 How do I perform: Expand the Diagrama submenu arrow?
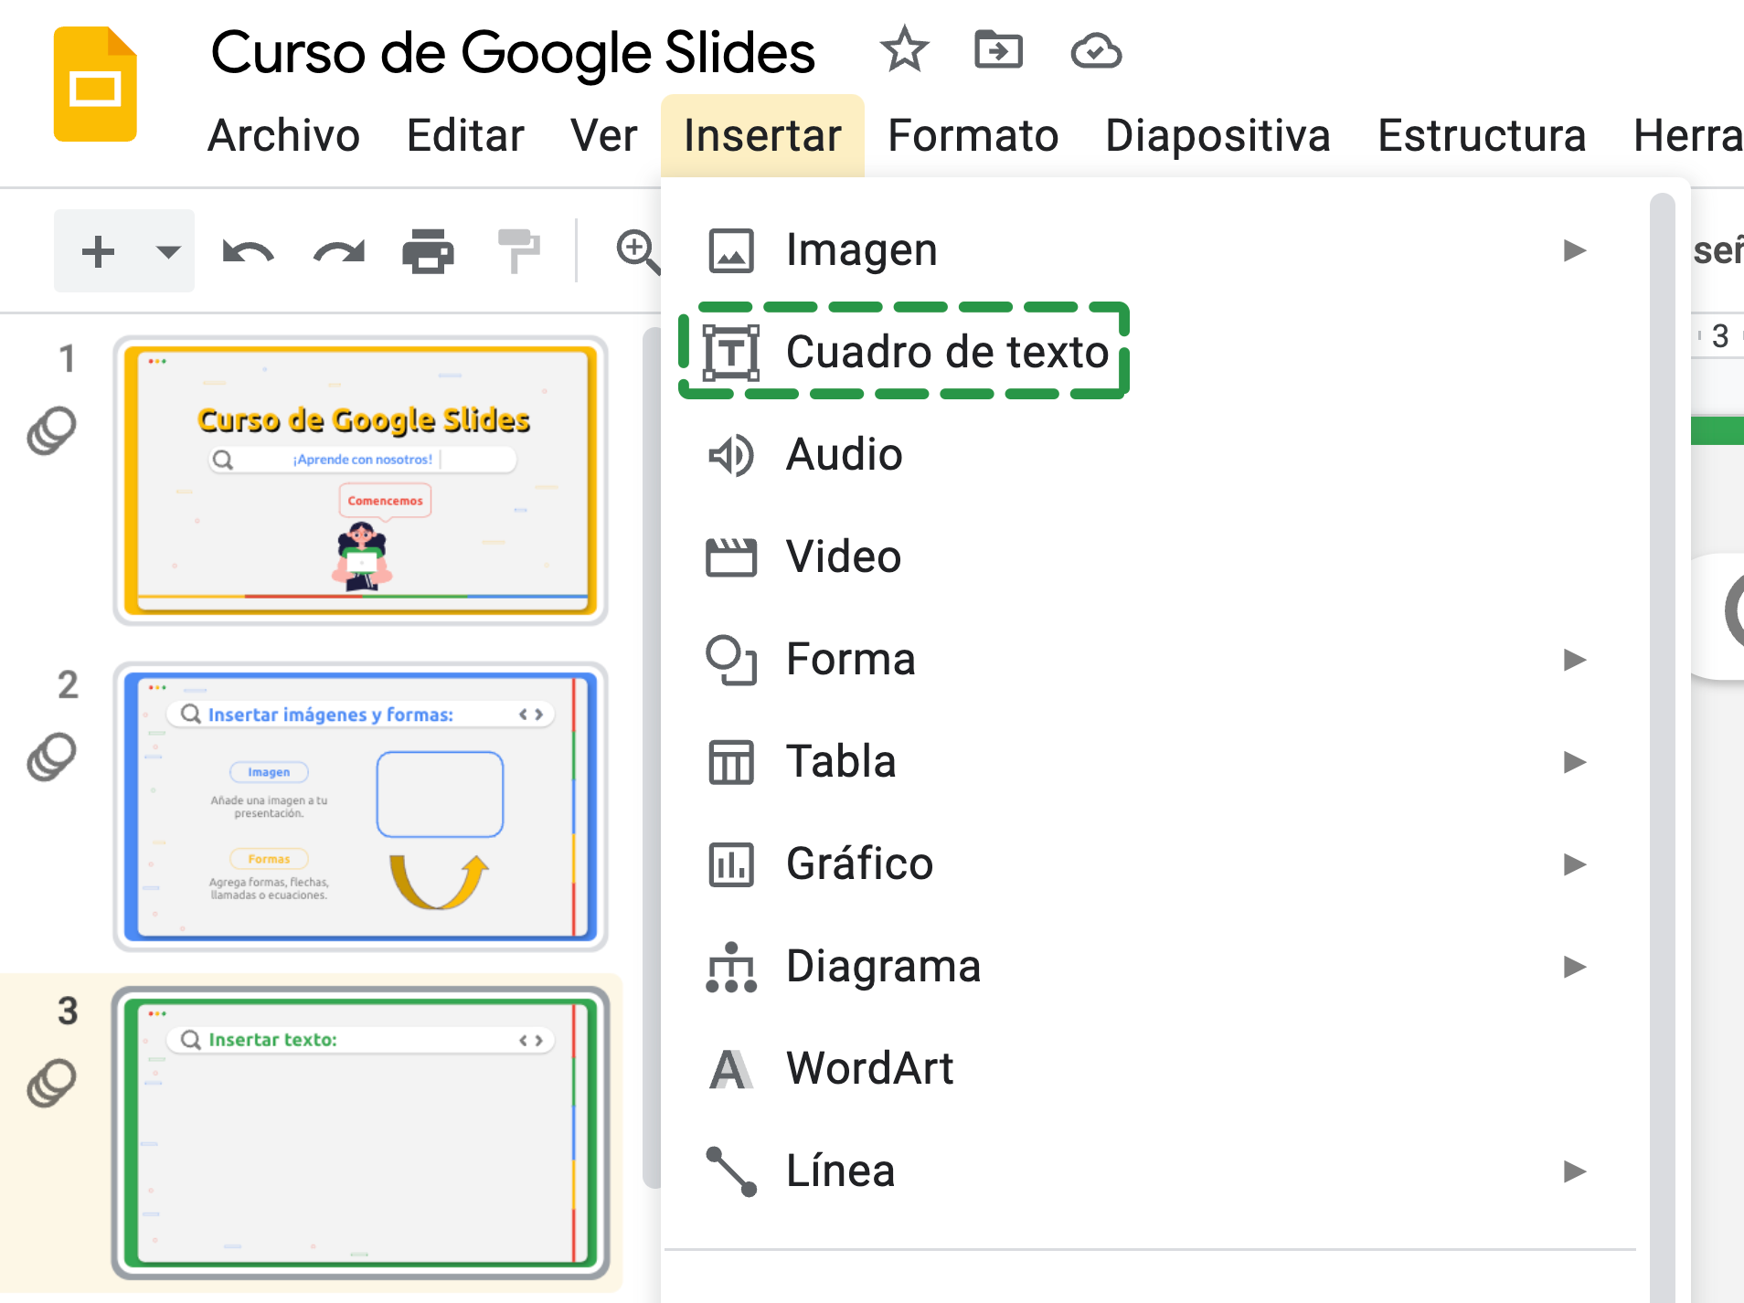coord(1574,967)
